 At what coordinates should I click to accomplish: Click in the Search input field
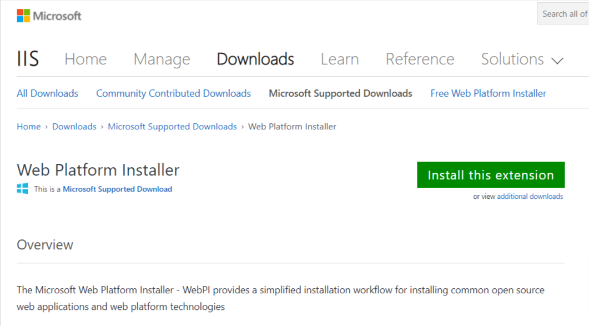tap(563, 14)
